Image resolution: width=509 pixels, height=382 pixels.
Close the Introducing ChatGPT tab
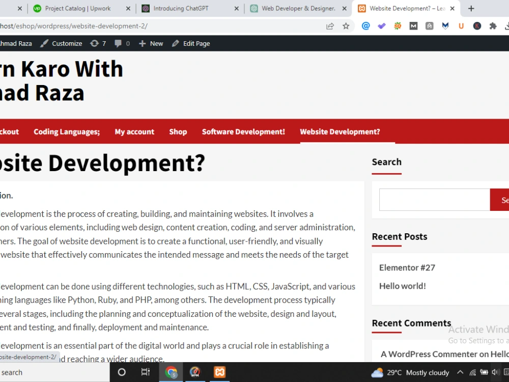click(x=237, y=9)
